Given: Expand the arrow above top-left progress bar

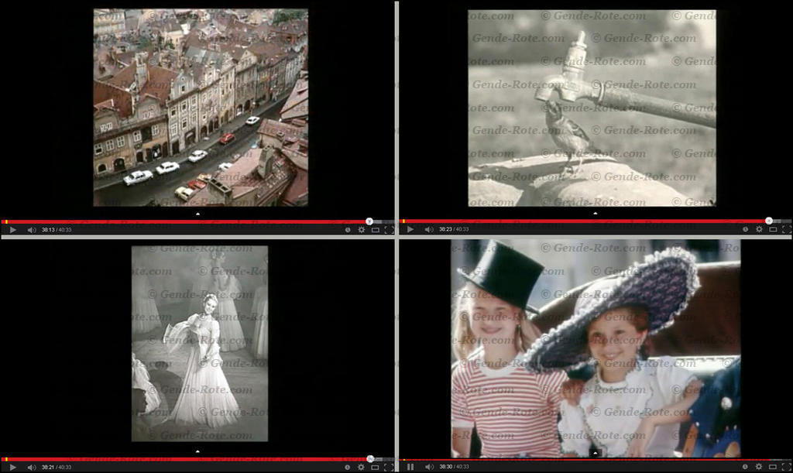Looking at the screenshot, I should (x=197, y=214).
